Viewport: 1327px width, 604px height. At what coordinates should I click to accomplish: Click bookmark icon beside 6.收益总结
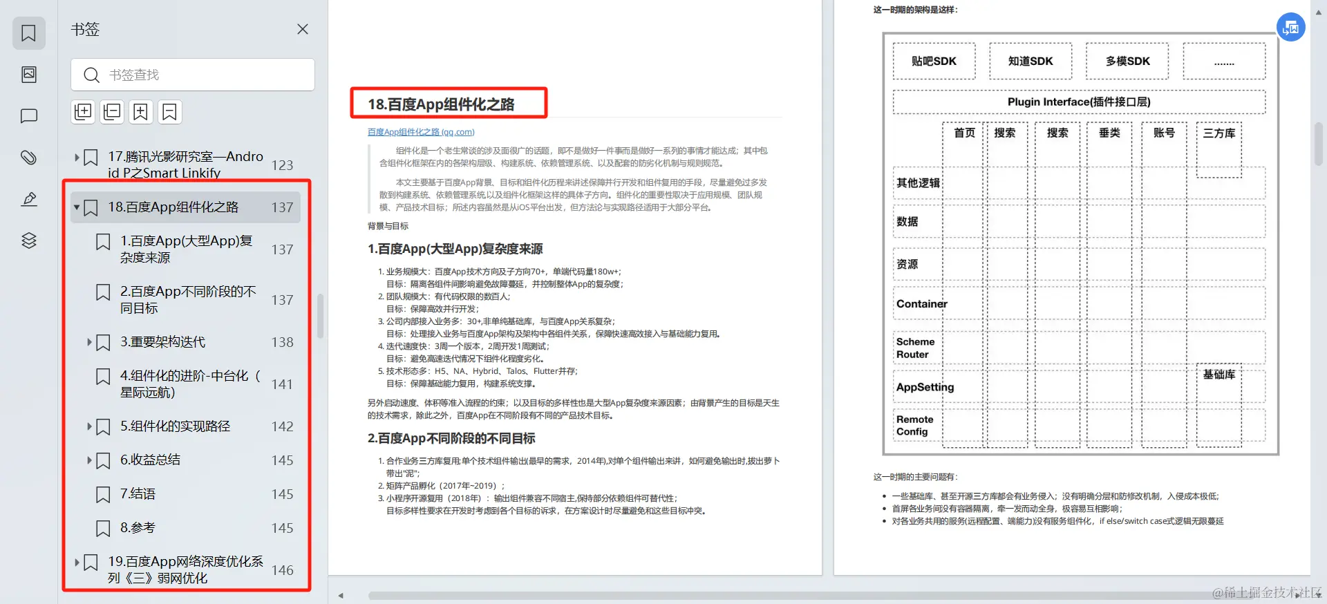103,461
